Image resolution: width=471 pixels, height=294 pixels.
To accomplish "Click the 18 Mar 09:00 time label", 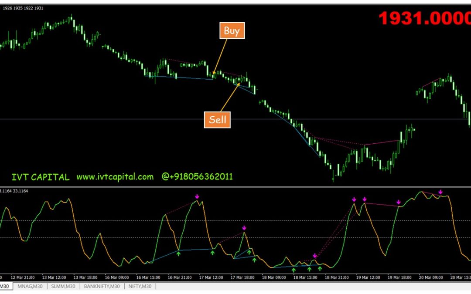I will [x=273, y=277].
